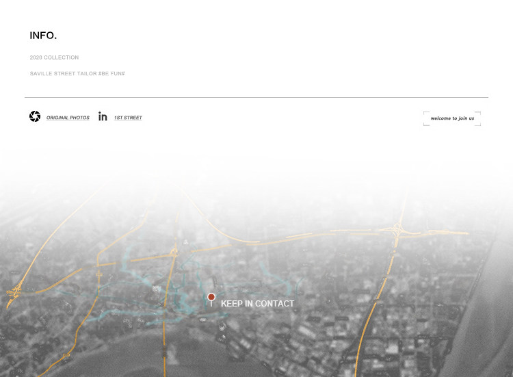Screen dimensions: 513x377
Task: Click the KEEP IN CONTACT label
Action: point(257,304)
